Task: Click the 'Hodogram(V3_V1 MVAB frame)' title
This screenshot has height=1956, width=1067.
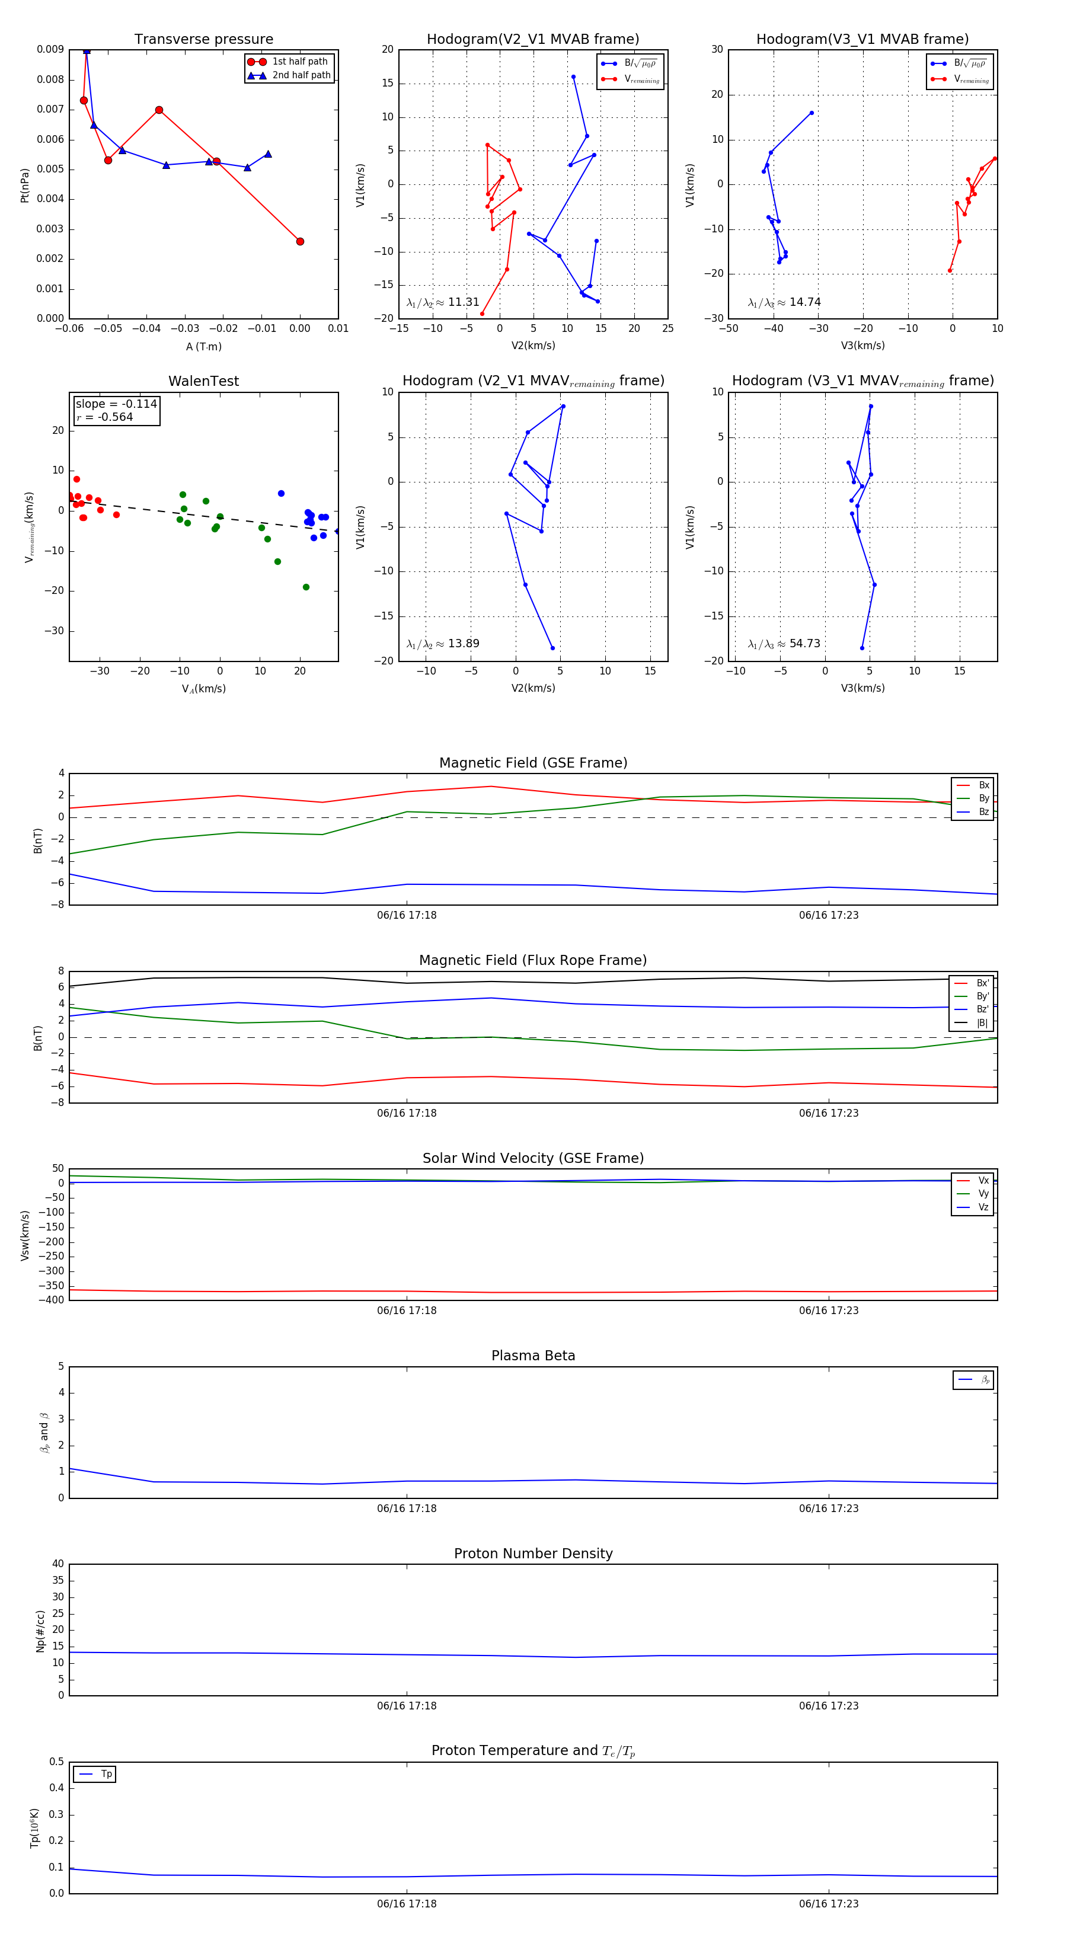Action: [x=862, y=39]
